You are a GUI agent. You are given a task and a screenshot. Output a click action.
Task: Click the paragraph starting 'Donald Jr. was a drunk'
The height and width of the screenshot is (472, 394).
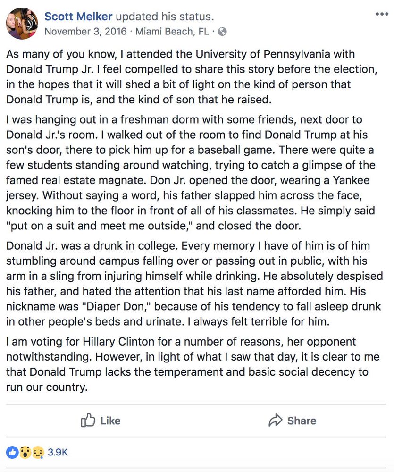coord(194,284)
